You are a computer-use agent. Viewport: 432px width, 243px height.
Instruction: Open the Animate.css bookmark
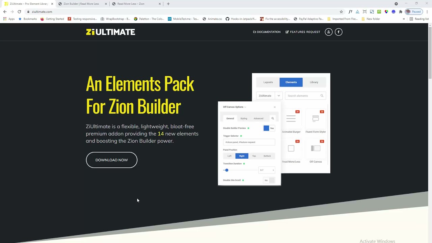click(212, 19)
